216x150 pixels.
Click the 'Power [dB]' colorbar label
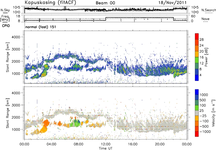(206, 57)
